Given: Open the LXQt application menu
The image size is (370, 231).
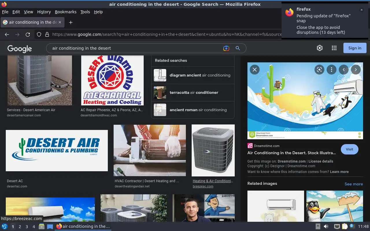Looking at the screenshot, I should tap(5, 226).
